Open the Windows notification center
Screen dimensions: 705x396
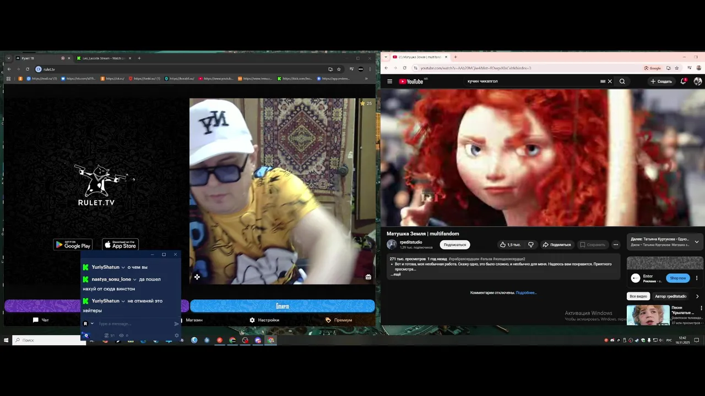click(x=696, y=340)
